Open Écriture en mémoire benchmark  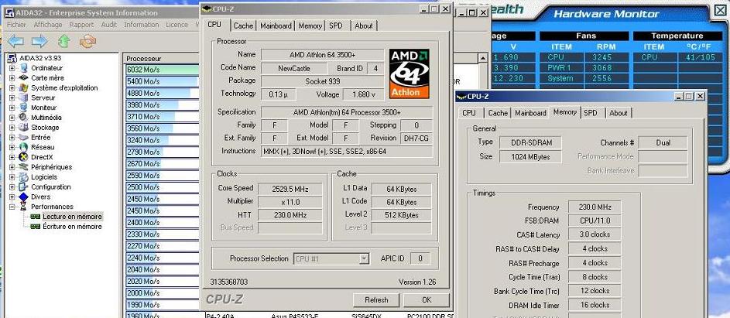[x=71, y=227]
